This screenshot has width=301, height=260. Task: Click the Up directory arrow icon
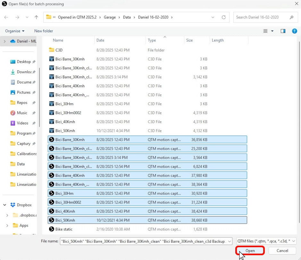click(37, 17)
